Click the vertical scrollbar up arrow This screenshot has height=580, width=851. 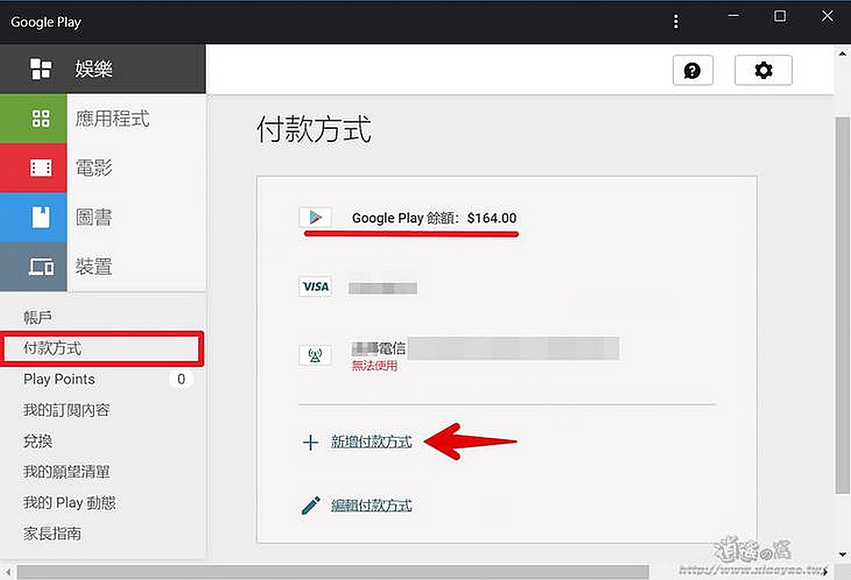(843, 53)
